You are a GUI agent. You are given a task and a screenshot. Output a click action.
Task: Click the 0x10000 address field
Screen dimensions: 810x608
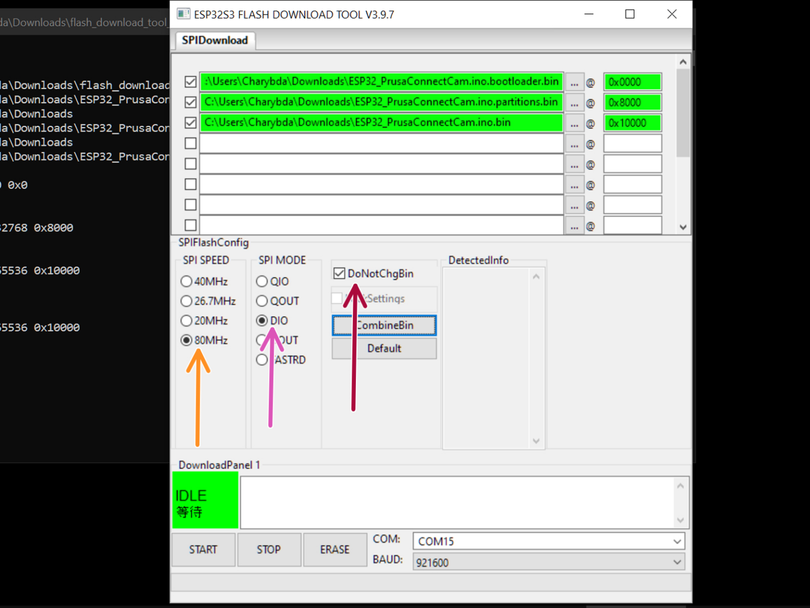(x=632, y=123)
